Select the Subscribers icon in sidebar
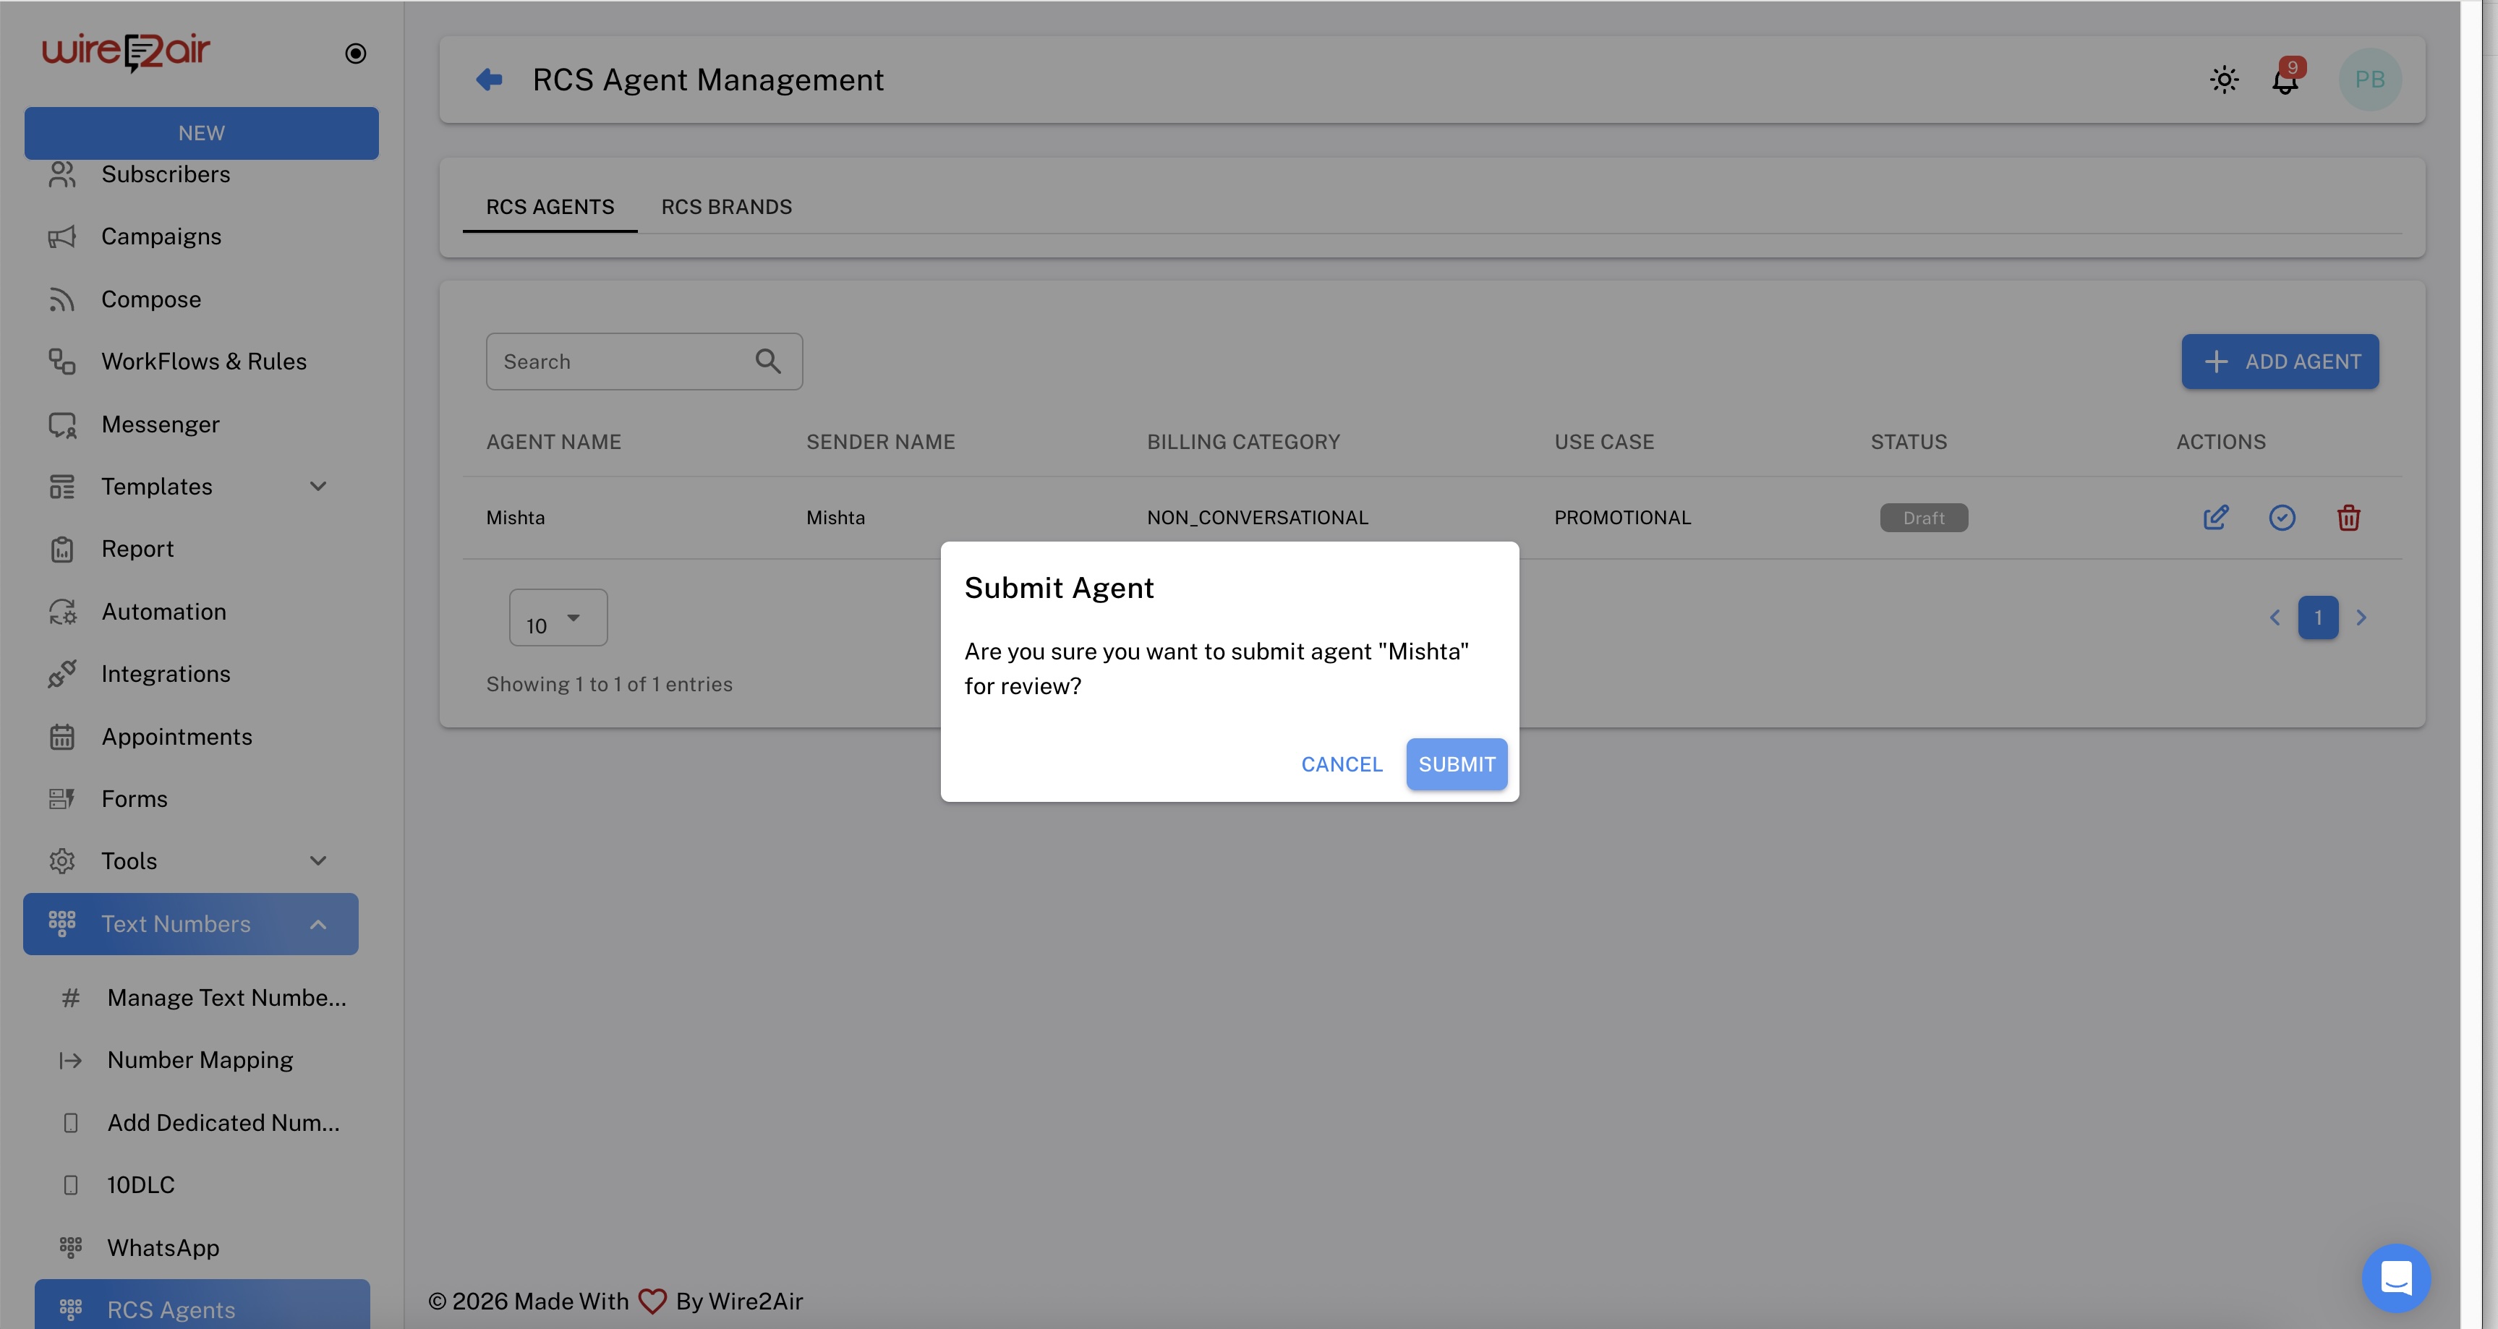2498x1329 pixels. coord(62,174)
